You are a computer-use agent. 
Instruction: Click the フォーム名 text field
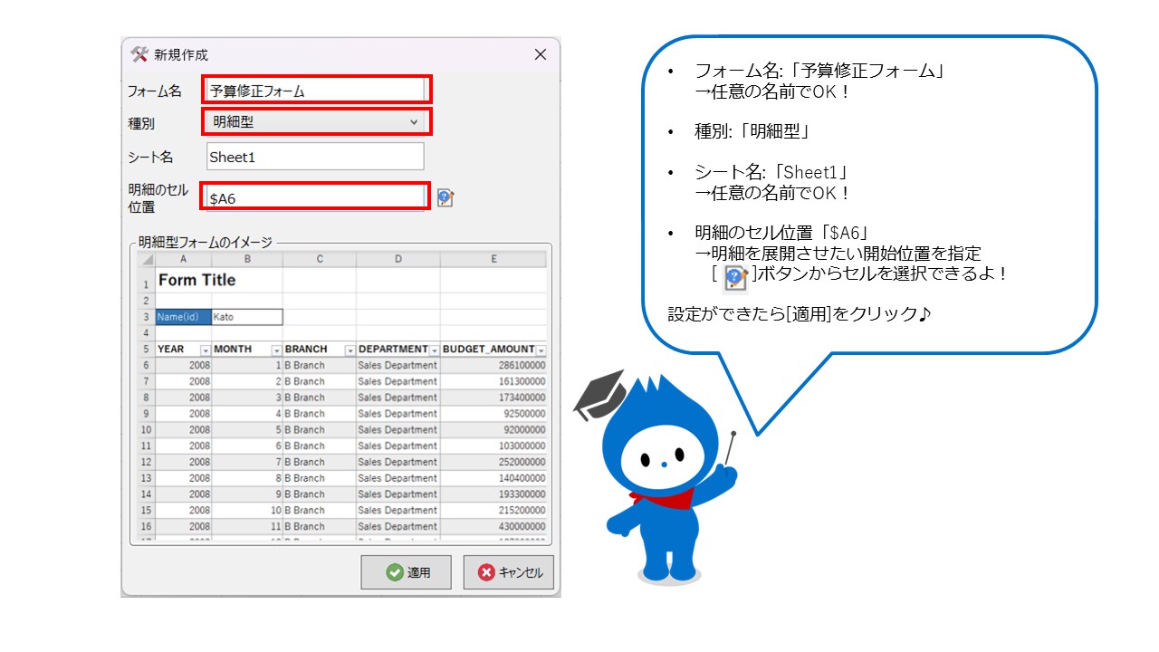[315, 90]
